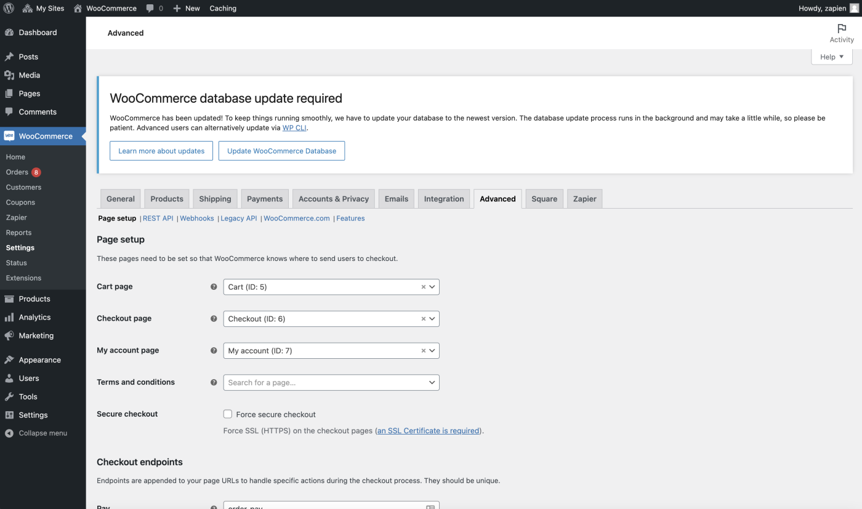Open the WooCommerce.com subsection
This screenshot has width=862, height=509.
point(297,218)
